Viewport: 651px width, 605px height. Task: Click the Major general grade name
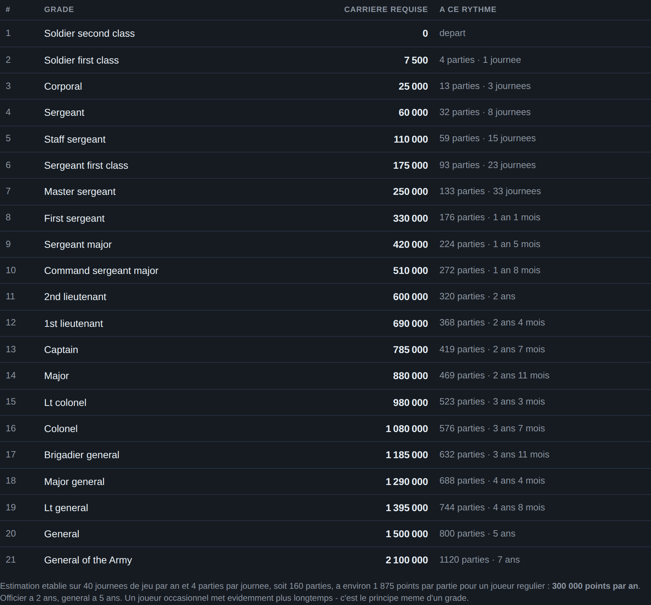[x=74, y=482]
